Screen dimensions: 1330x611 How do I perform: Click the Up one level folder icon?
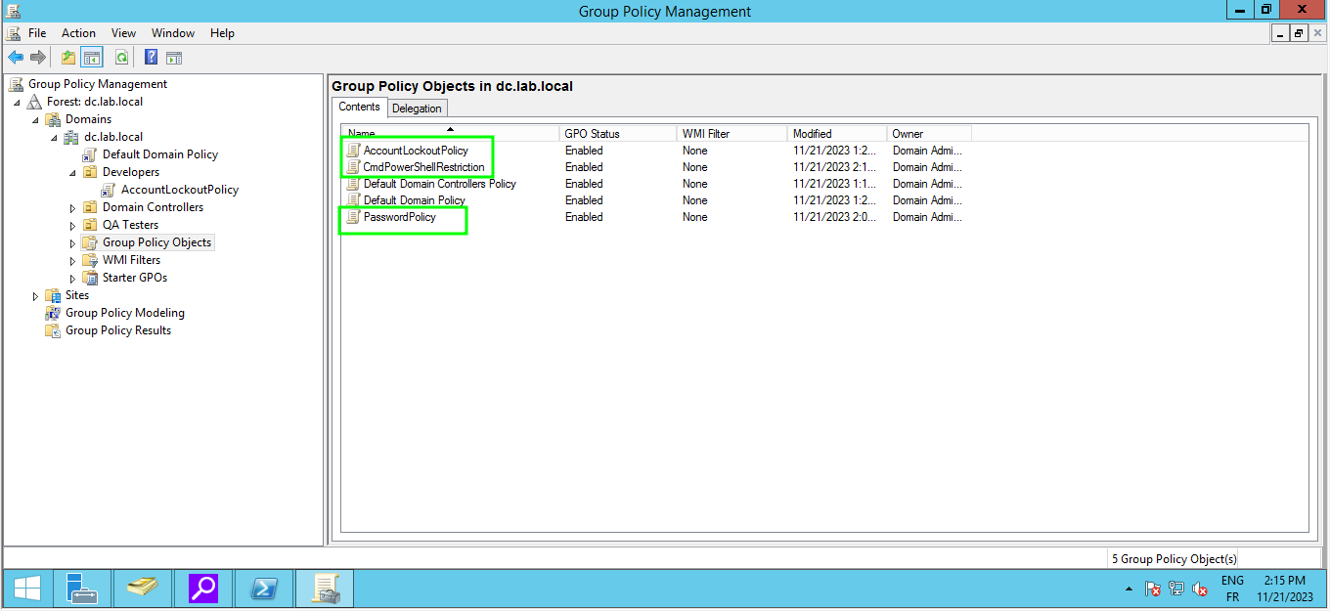pyautogui.click(x=68, y=58)
